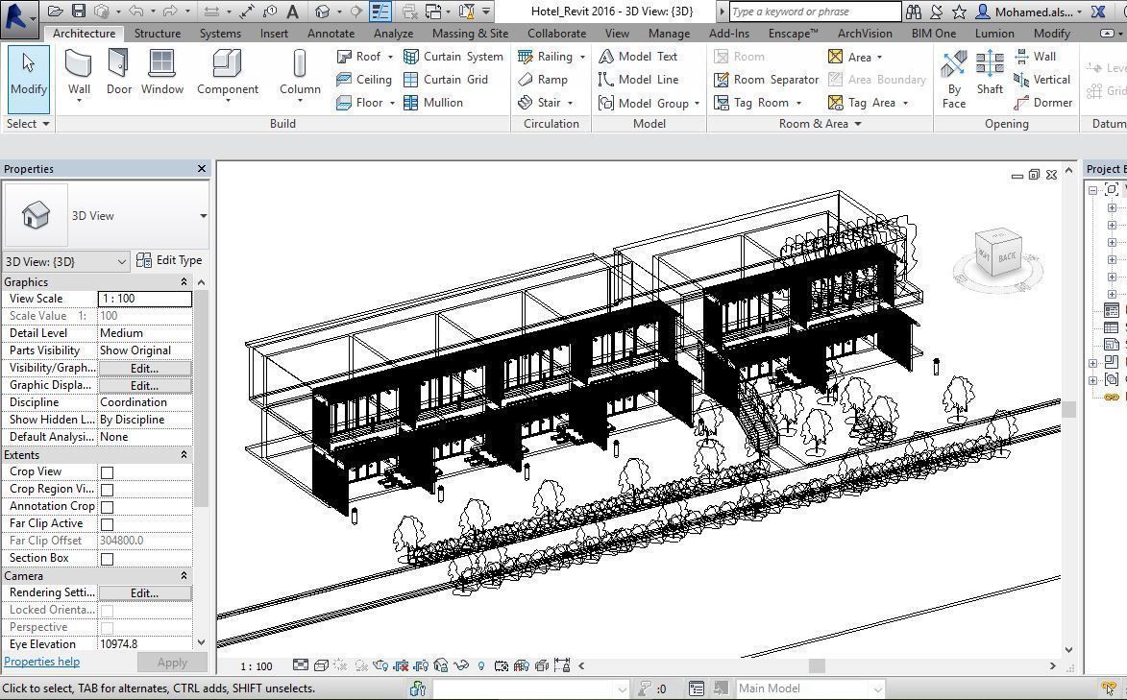Open Visual Style icon in view control bar

[321, 665]
